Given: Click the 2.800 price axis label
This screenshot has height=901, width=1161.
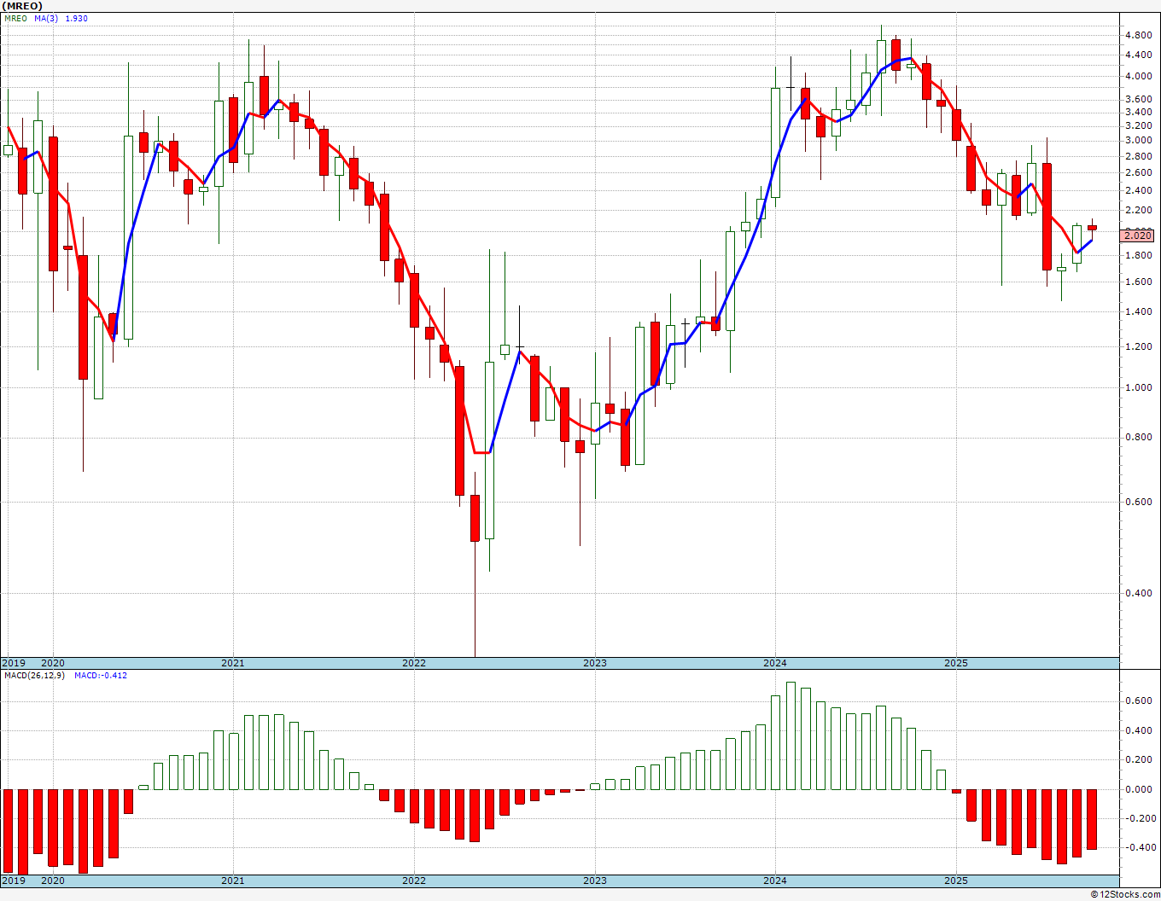Looking at the screenshot, I should (1138, 157).
